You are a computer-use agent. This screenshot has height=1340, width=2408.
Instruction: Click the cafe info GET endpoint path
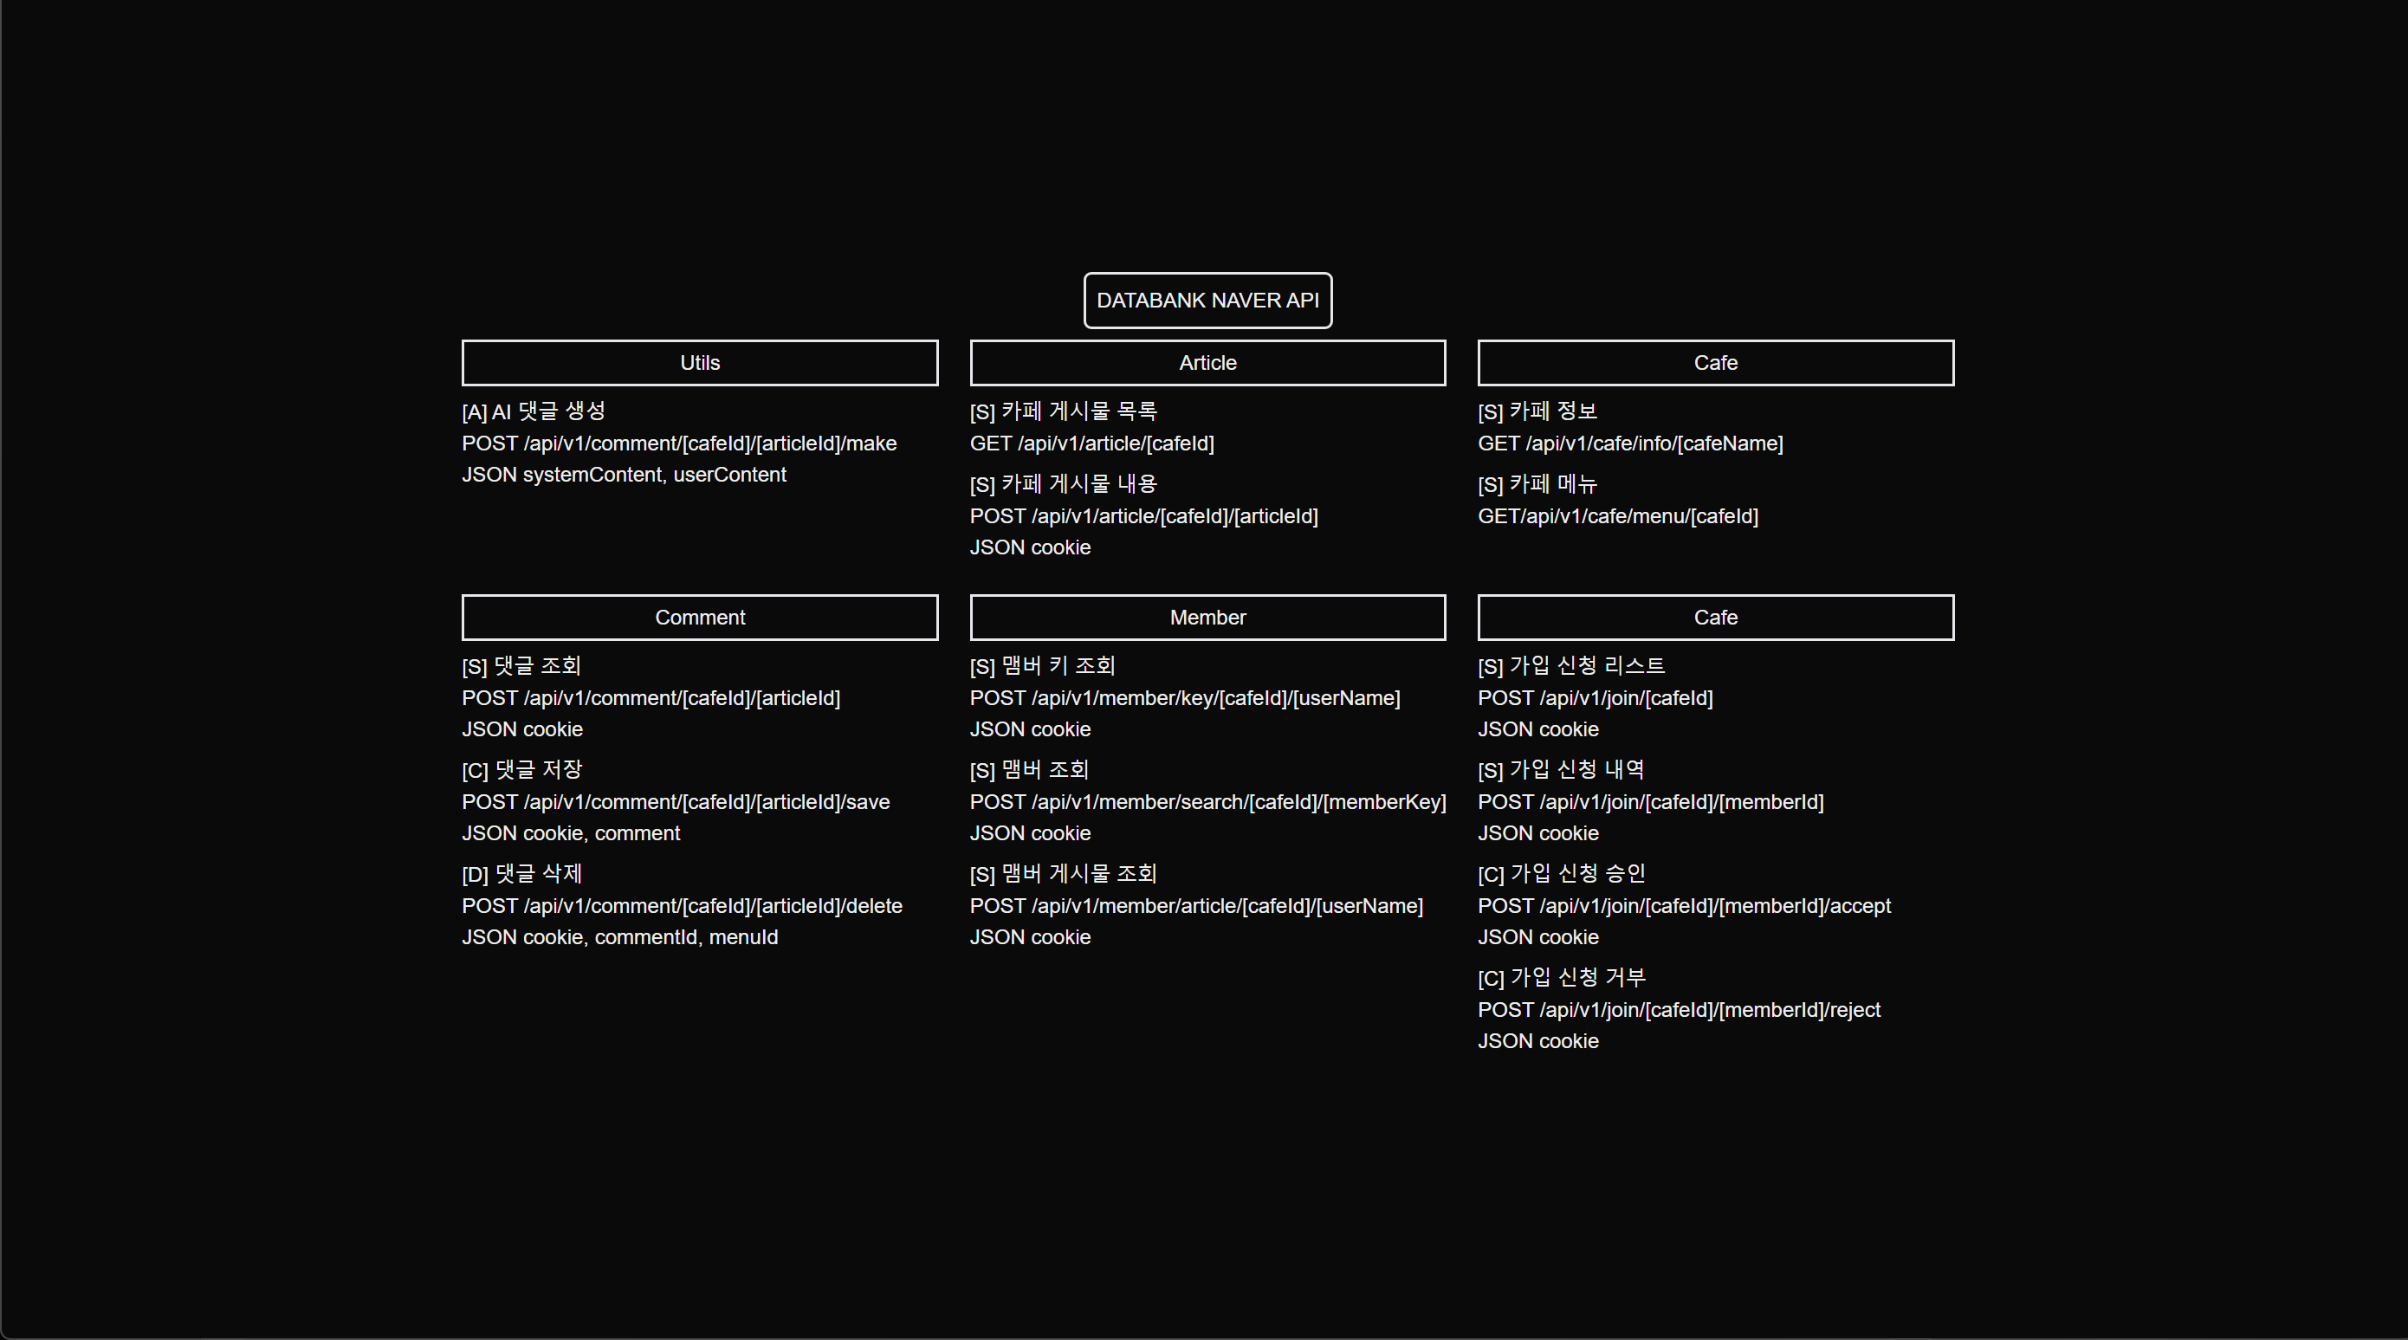[x=1629, y=443]
